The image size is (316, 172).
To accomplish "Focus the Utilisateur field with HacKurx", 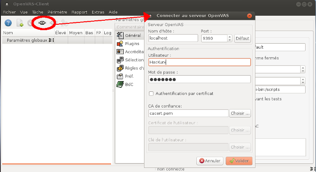I will click(x=200, y=62).
